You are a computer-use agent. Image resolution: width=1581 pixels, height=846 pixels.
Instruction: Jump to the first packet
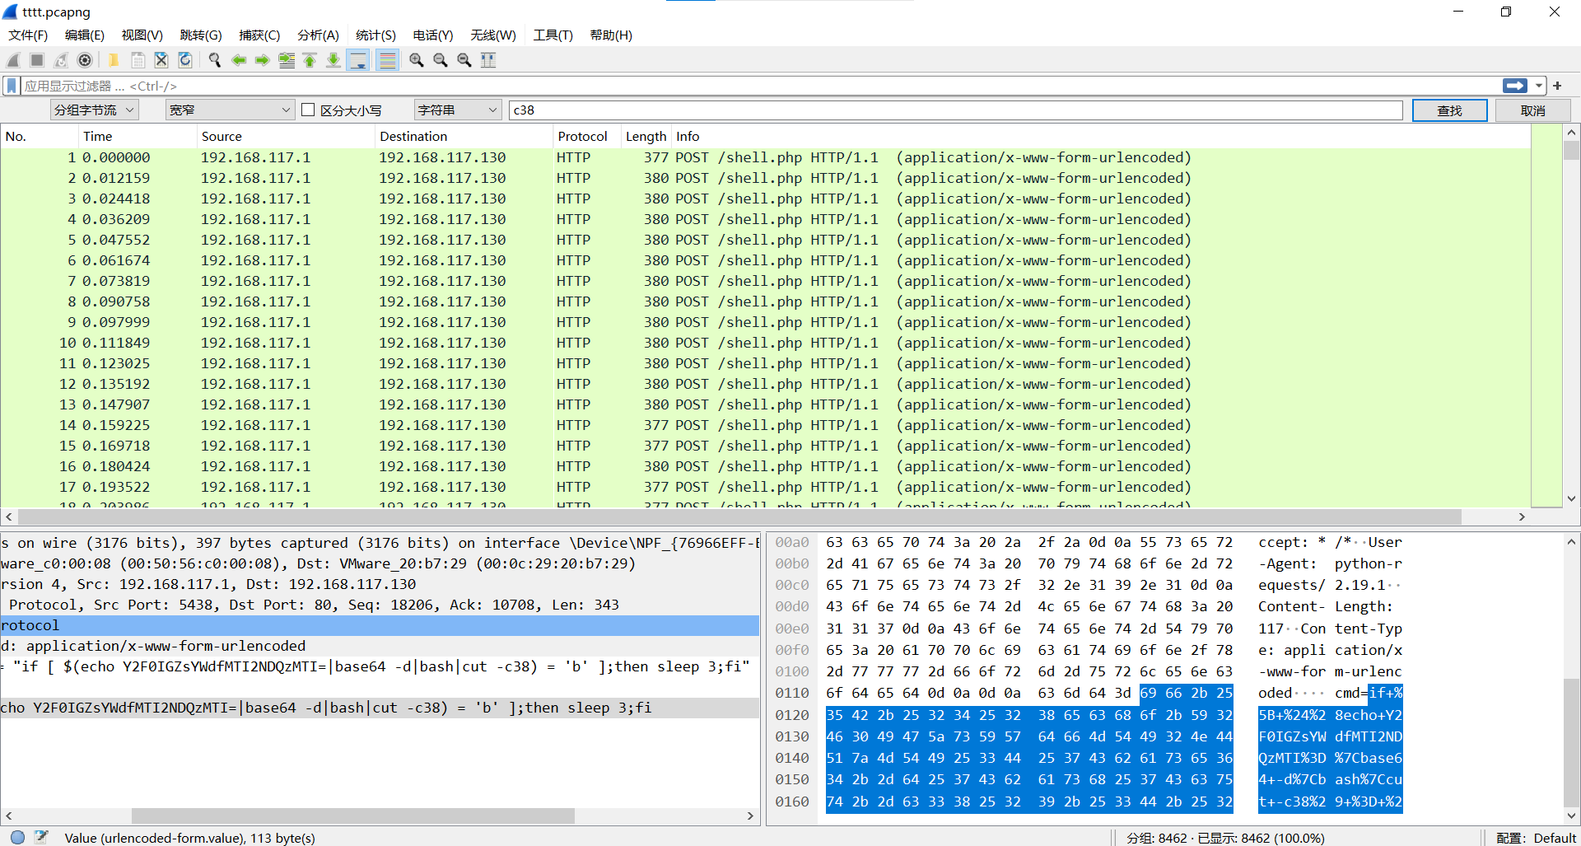[310, 60]
